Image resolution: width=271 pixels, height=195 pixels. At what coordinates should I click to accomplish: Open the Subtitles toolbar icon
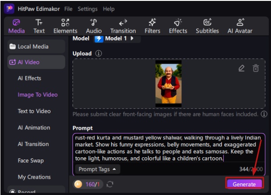[x=208, y=26]
